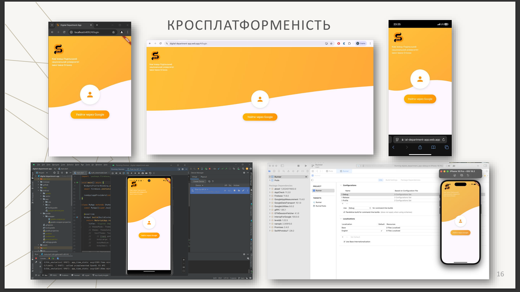Collapse the android folder in the project tree

(x=39, y=191)
